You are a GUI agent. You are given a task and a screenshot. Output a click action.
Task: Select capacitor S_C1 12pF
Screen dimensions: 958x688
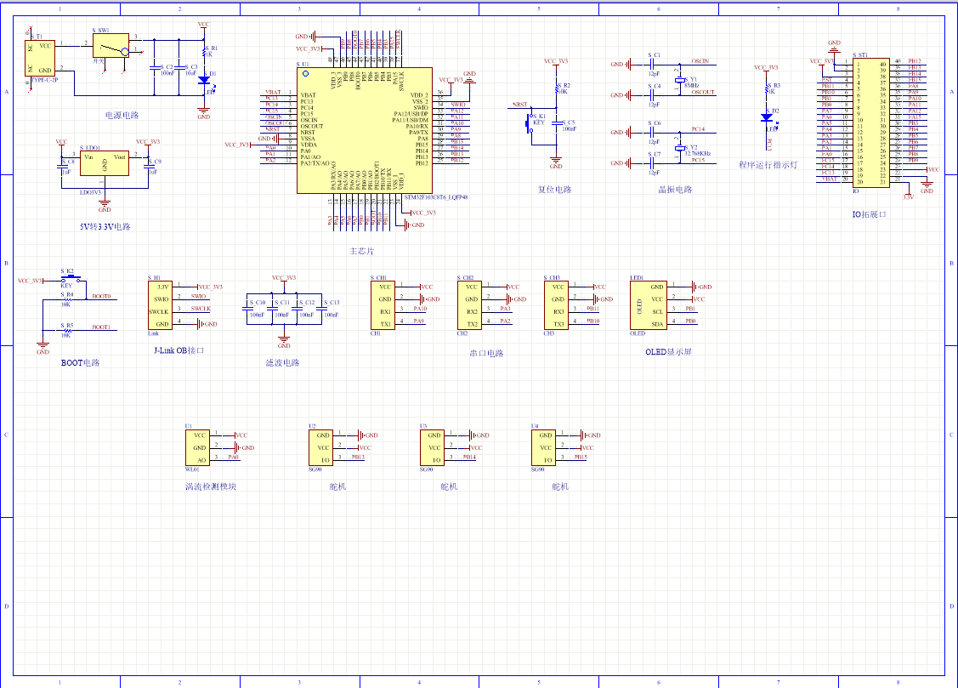652,64
